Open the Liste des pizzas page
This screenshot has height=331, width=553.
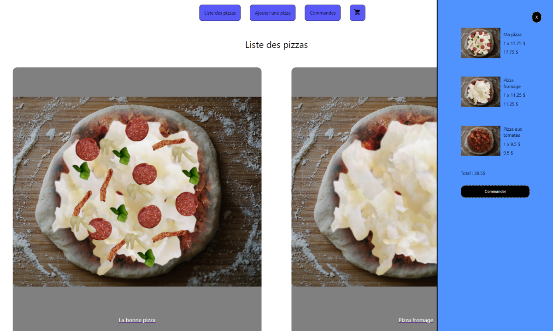(x=220, y=13)
